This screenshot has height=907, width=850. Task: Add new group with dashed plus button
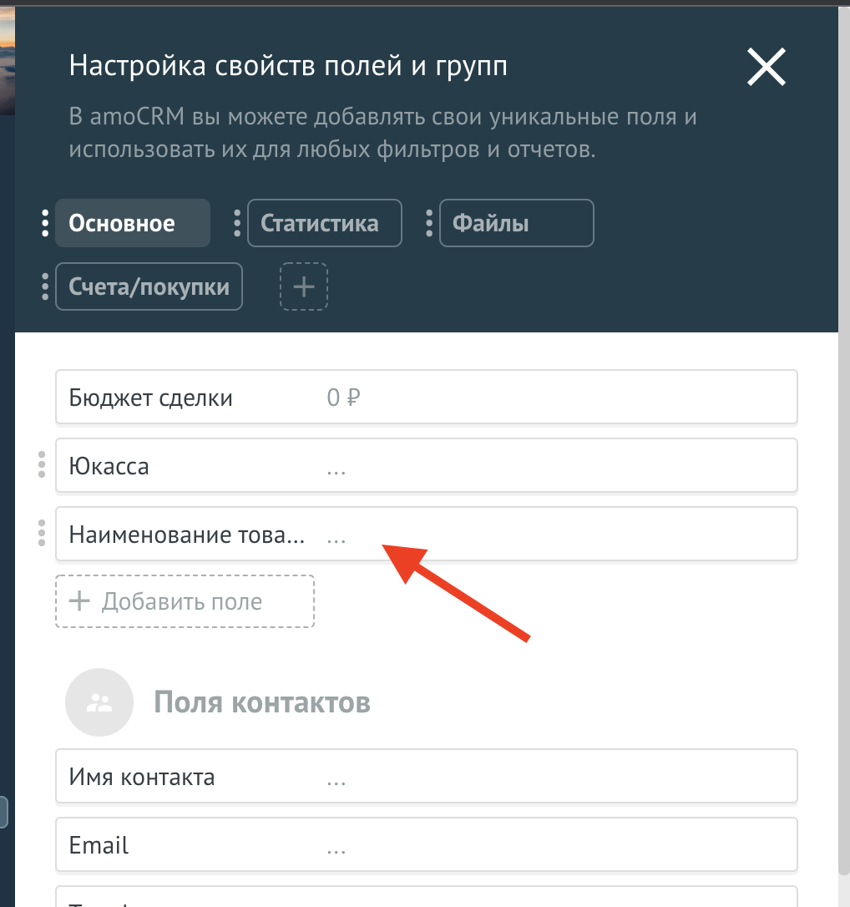point(304,286)
